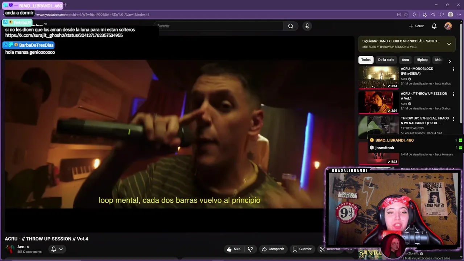Open browser three-dots settings menu
Viewport: 464px width, 261px height.
coord(460,14)
